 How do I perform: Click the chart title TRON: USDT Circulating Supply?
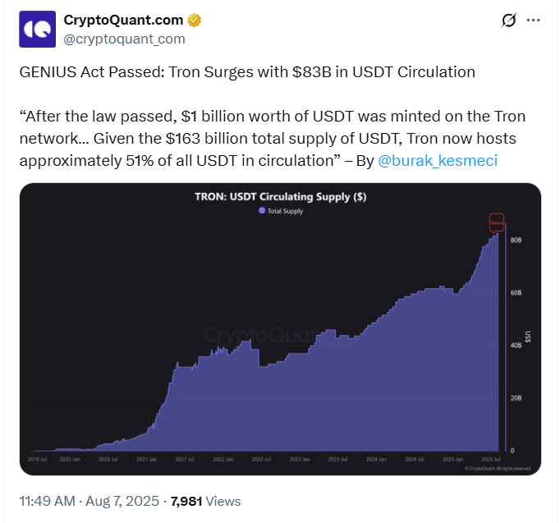click(278, 197)
